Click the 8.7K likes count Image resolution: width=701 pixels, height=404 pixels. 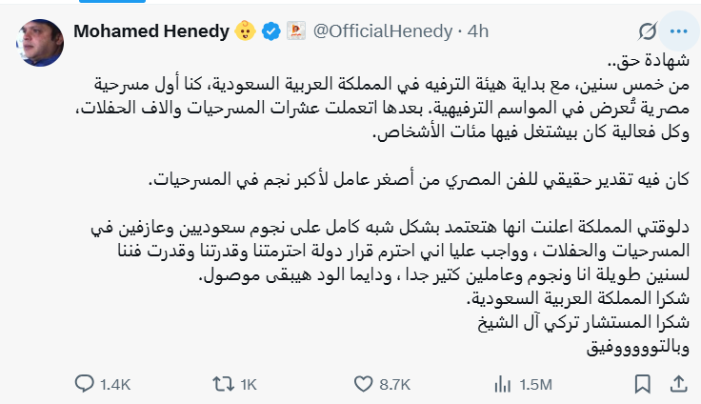tap(393, 383)
